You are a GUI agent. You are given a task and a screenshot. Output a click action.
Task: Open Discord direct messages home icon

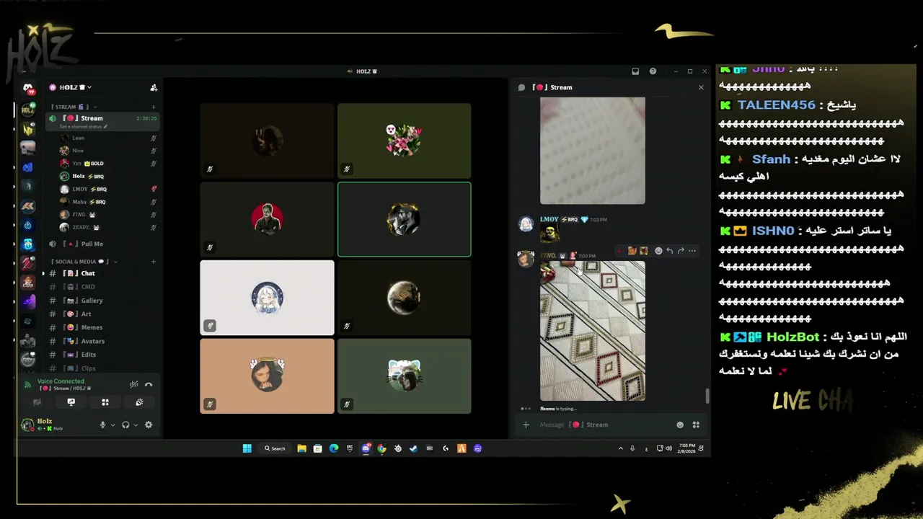coord(28,89)
